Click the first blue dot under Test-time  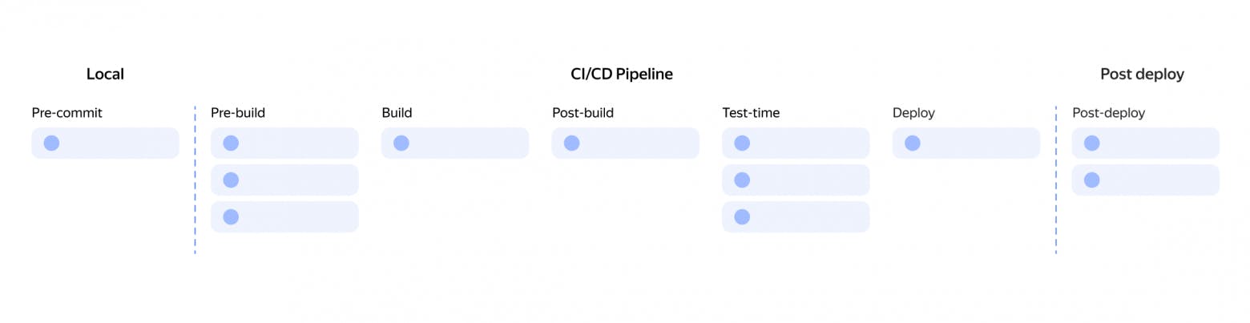pos(742,143)
